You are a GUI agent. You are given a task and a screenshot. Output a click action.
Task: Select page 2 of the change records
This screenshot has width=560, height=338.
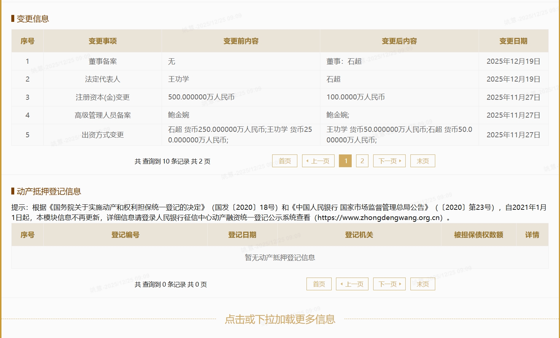tap(362, 161)
